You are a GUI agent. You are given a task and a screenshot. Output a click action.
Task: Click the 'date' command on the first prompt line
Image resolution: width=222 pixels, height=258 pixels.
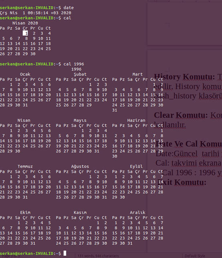click(x=69, y=8)
